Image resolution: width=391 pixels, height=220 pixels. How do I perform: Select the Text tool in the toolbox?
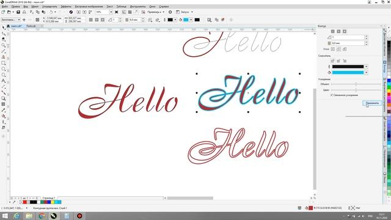pos(4,81)
